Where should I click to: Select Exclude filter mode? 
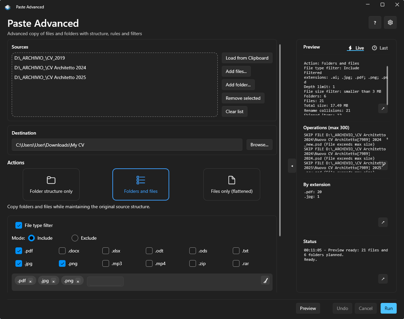(x=75, y=238)
